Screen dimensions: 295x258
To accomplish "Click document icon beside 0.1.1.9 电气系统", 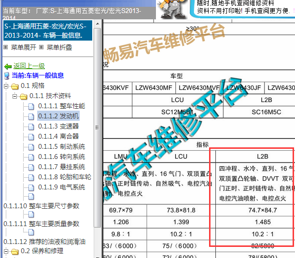I will tap(31, 188).
